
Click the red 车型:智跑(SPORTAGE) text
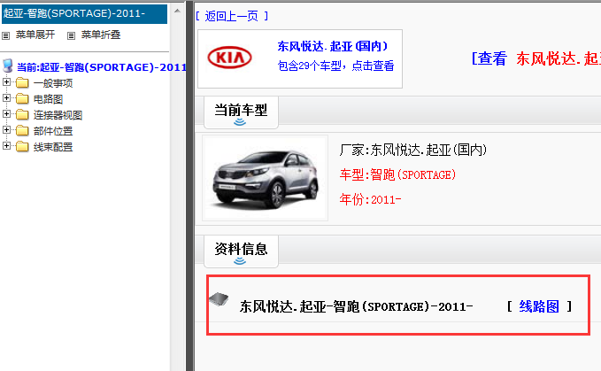397,174
